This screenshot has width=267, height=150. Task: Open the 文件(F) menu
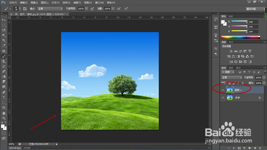pyautogui.click(x=13, y=3)
